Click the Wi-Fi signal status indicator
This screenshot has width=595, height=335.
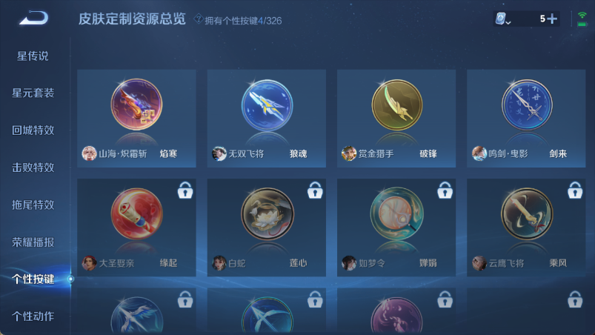(x=582, y=19)
